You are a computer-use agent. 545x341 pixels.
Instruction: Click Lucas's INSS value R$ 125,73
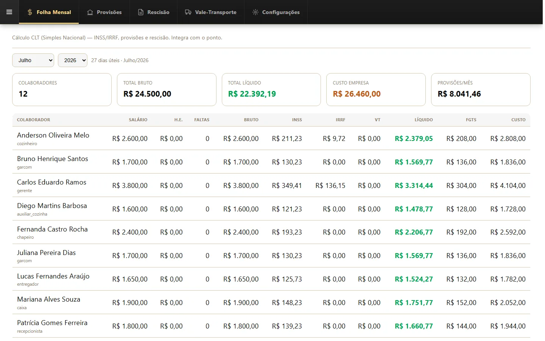point(287,279)
